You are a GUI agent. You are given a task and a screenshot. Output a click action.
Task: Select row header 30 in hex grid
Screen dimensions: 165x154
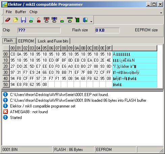click(6, 72)
